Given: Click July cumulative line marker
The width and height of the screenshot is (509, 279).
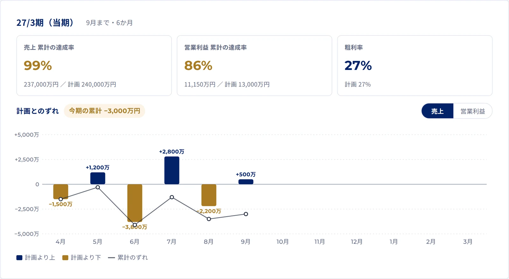Looking at the screenshot, I should pos(172,197).
